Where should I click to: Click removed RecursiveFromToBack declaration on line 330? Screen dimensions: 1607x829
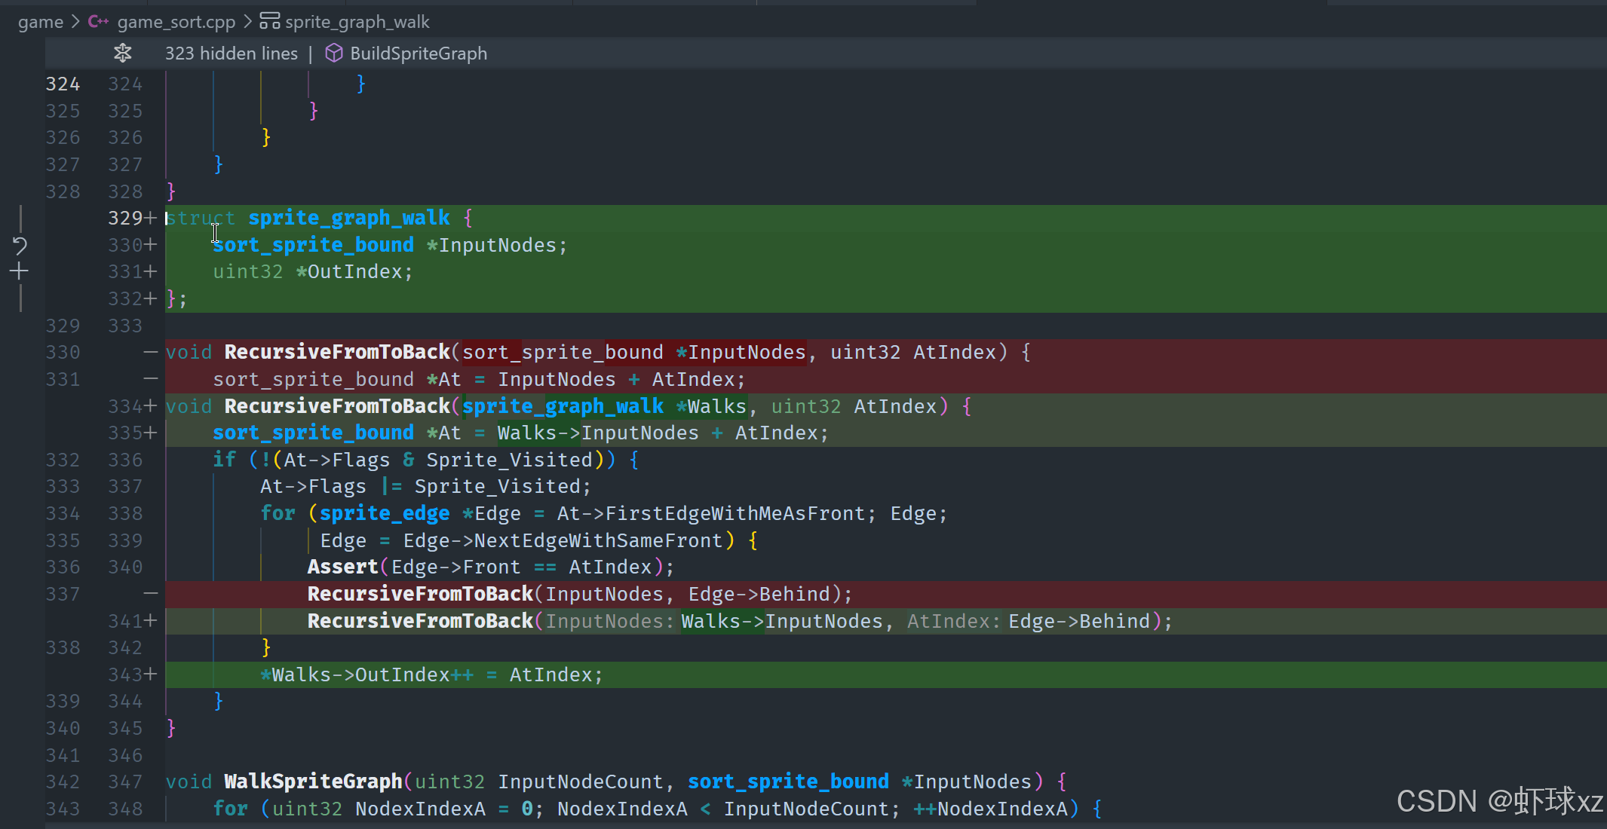pyautogui.click(x=336, y=352)
